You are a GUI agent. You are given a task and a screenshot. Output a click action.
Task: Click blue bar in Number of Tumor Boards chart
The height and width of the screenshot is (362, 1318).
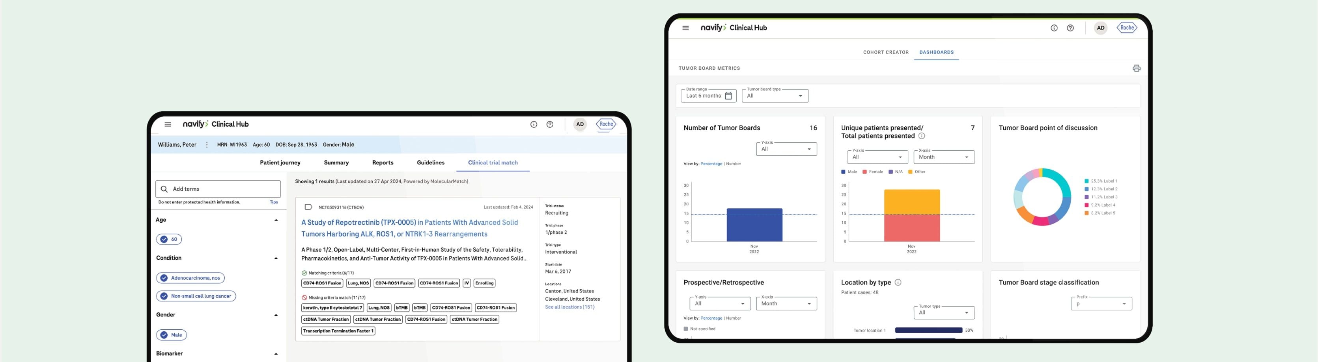point(754,225)
